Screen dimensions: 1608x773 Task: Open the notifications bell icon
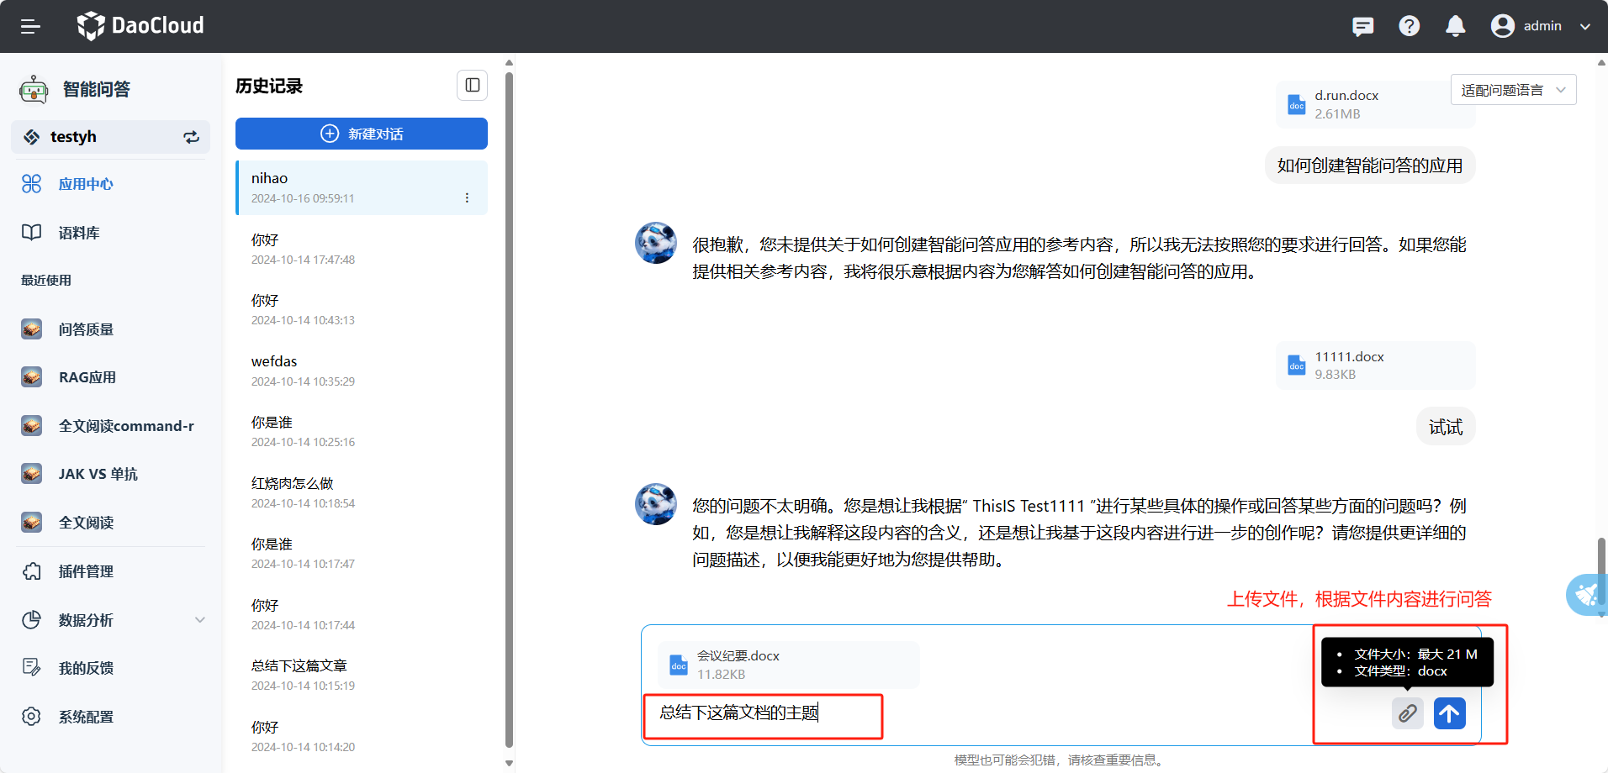click(1455, 26)
